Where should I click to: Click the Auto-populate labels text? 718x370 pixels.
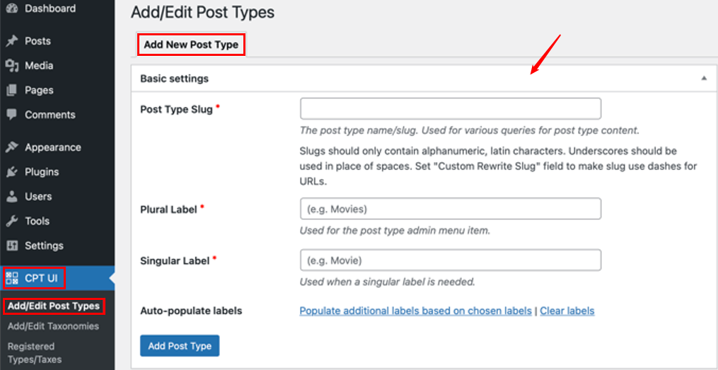(191, 311)
